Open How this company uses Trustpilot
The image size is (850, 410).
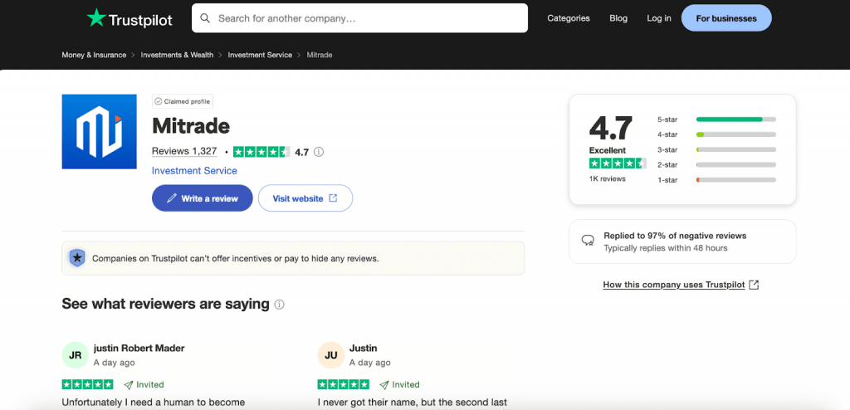(674, 285)
